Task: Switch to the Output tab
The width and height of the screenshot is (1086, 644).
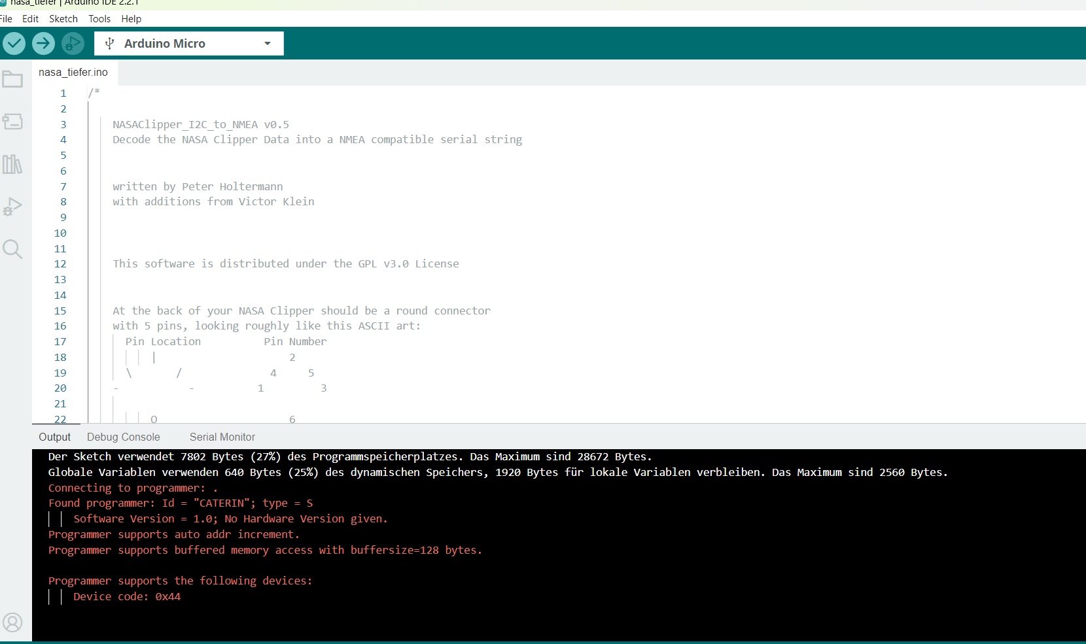Action: (54, 437)
